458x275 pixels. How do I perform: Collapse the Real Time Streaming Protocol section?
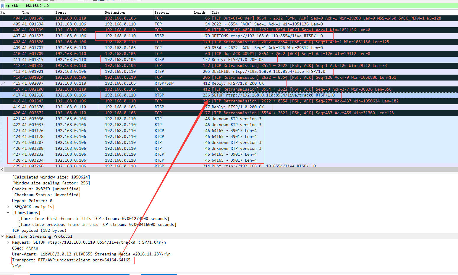click(x=2, y=236)
